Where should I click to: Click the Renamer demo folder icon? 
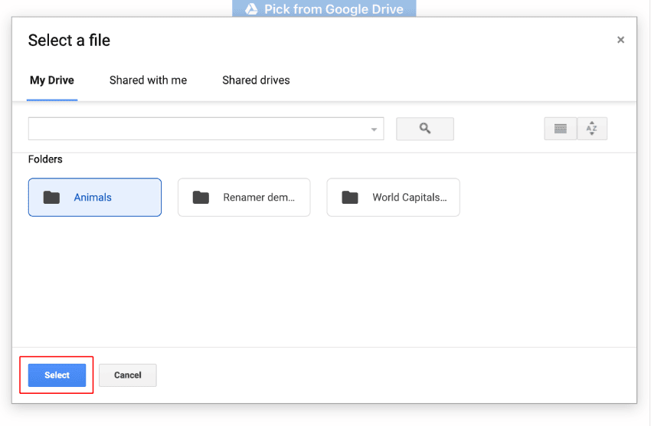tap(201, 198)
